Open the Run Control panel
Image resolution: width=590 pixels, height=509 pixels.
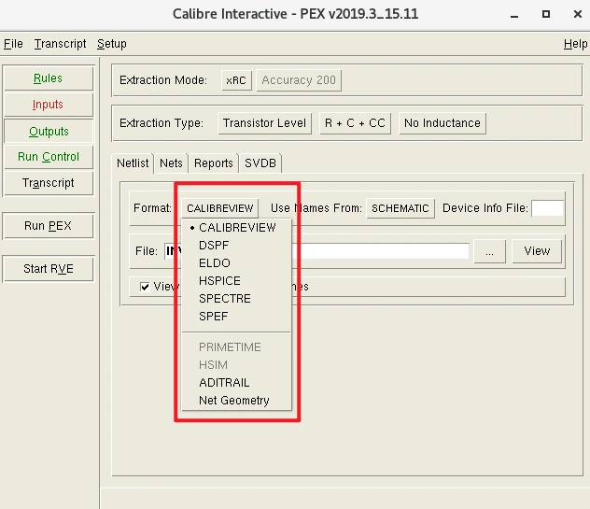49,157
